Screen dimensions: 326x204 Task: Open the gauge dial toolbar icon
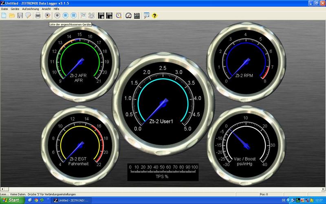coord(128,16)
